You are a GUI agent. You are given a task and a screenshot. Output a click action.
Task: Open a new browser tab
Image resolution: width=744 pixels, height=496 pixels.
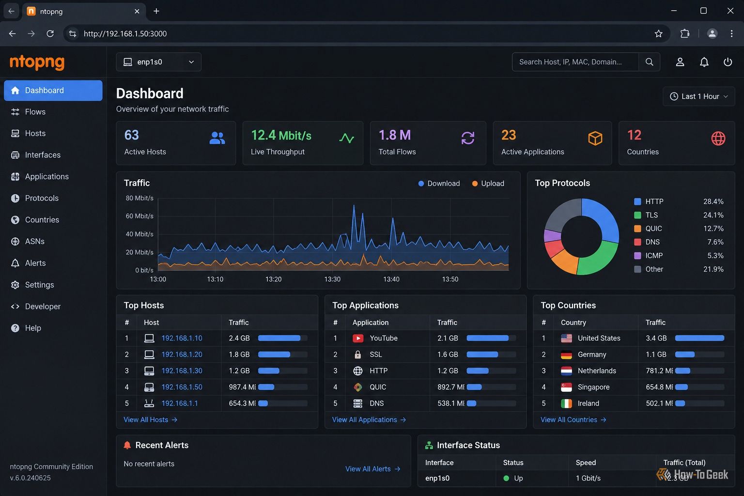(x=156, y=11)
